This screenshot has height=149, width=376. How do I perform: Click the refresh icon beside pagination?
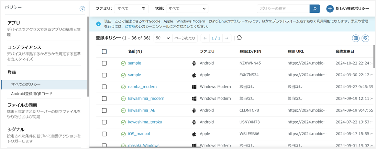pyautogui.click(x=239, y=38)
